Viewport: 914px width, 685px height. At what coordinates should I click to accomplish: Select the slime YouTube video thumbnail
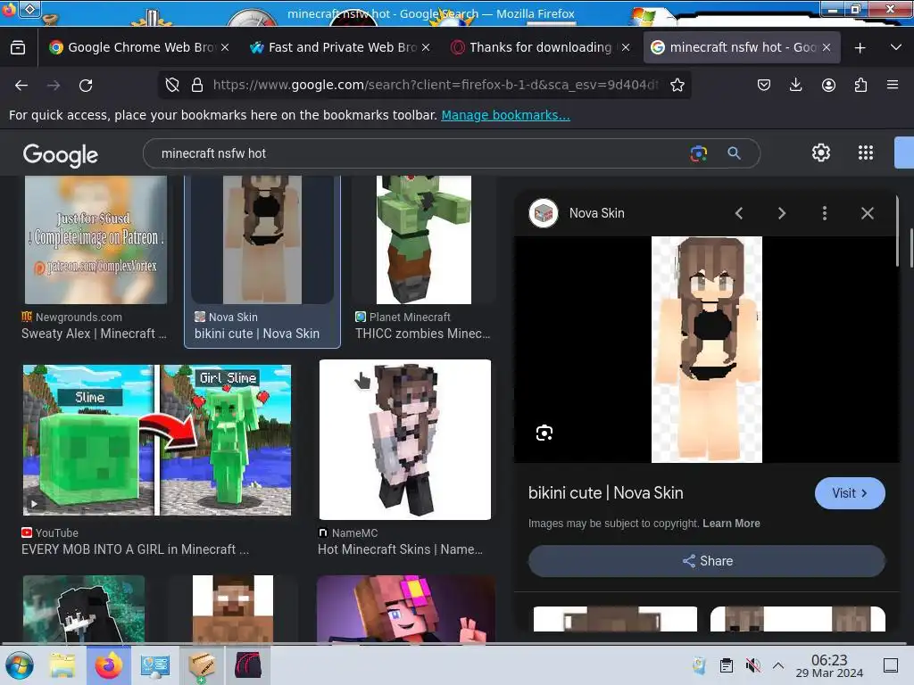click(x=157, y=440)
